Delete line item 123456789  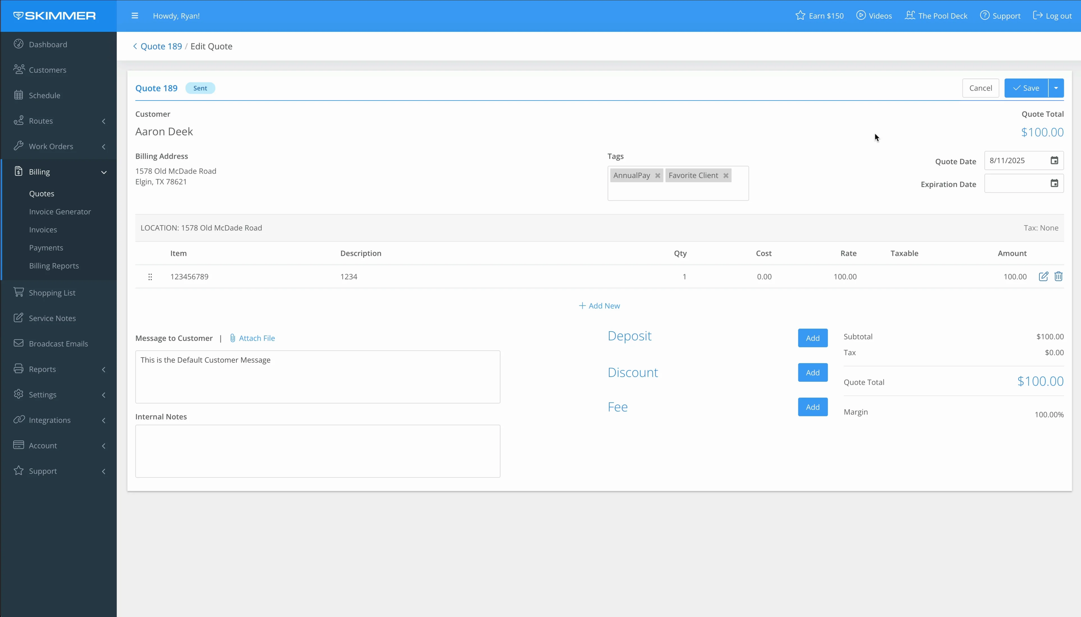coord(1058,276)
